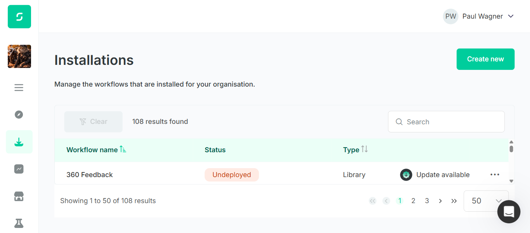Viewport: 530px width, 233px height.
Task: Click the Workflow name column header
Action: point(92,150)
